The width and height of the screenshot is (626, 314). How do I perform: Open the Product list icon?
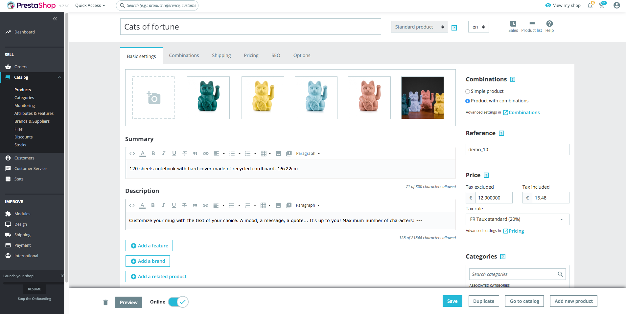[531, 27]
